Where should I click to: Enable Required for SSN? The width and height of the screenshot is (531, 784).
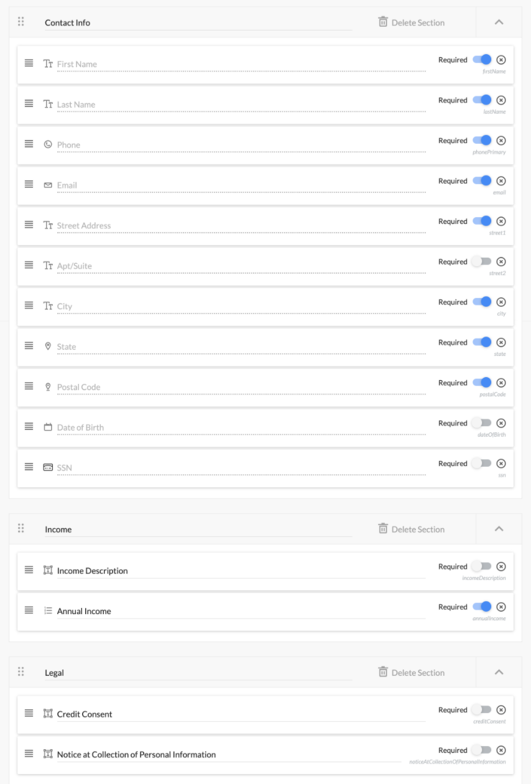(482, 464)
